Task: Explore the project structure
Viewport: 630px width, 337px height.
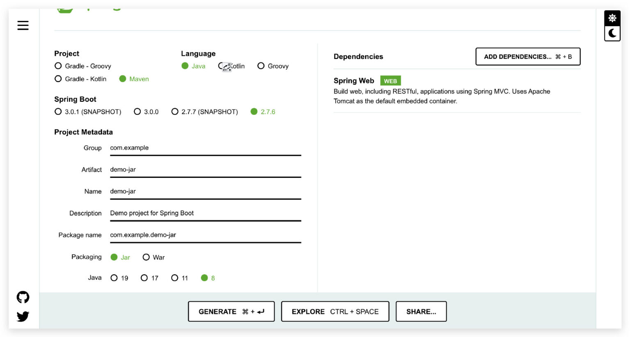Action: click(335, 311)
